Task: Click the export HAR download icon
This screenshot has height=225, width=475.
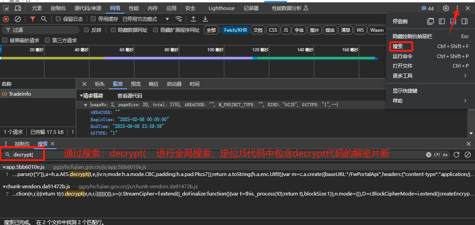Action: click(205, 19)
